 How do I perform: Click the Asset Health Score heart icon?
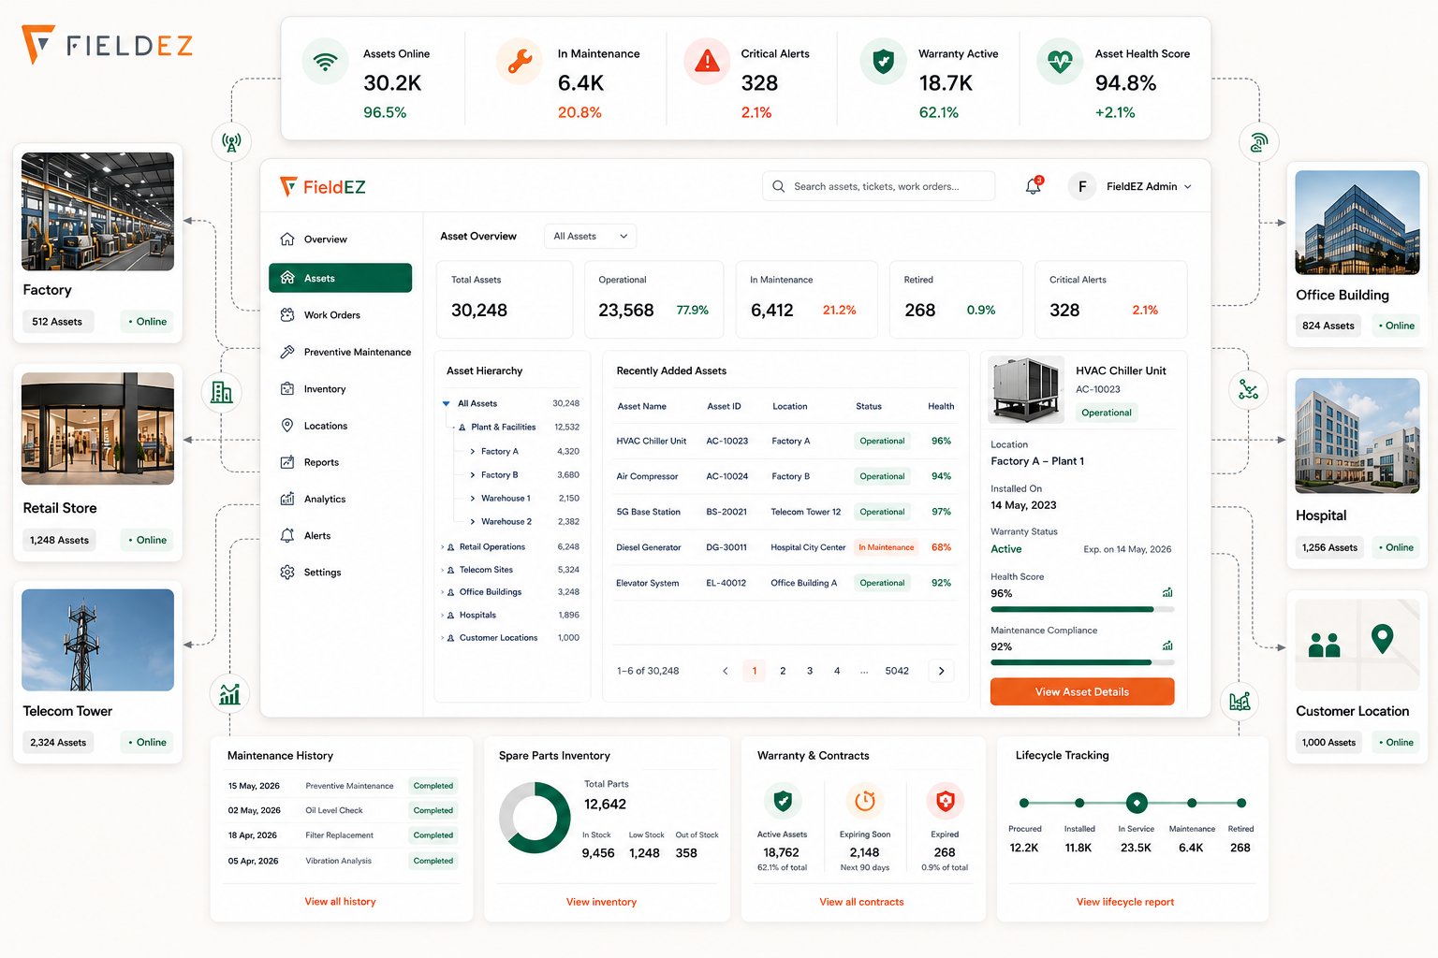coord(1060,62)
